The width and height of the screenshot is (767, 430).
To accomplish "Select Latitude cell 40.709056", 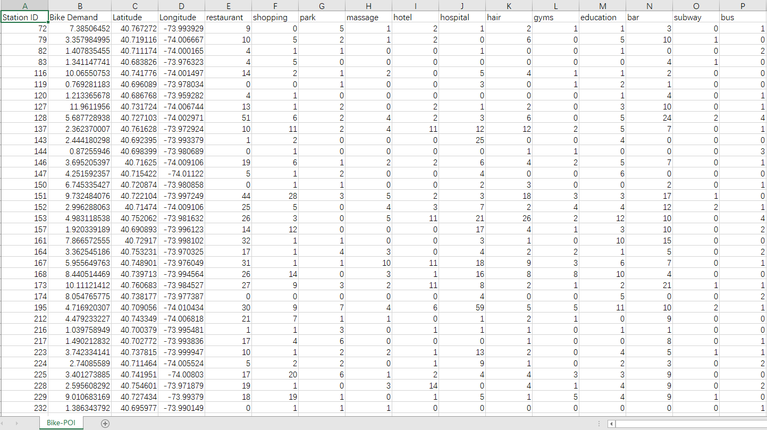I will coord(135,307).
